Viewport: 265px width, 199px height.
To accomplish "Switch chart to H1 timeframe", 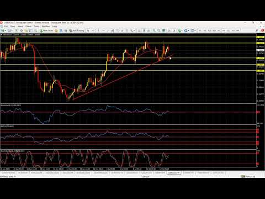I will tap(219, 30).
